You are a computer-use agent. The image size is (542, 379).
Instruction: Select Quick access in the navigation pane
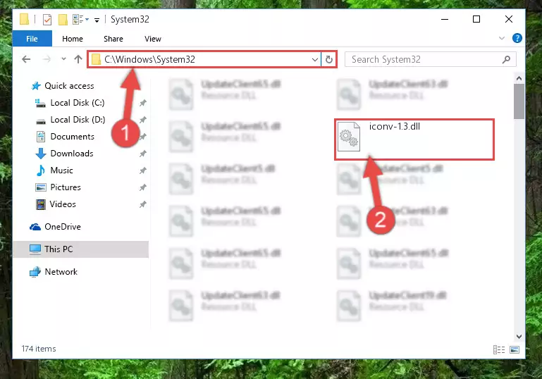click(x=69, y=86)
